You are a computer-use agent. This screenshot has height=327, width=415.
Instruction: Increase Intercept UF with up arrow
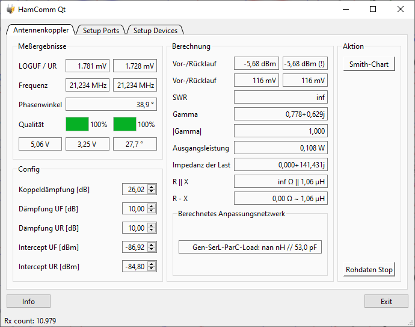(x=152, y=244)
